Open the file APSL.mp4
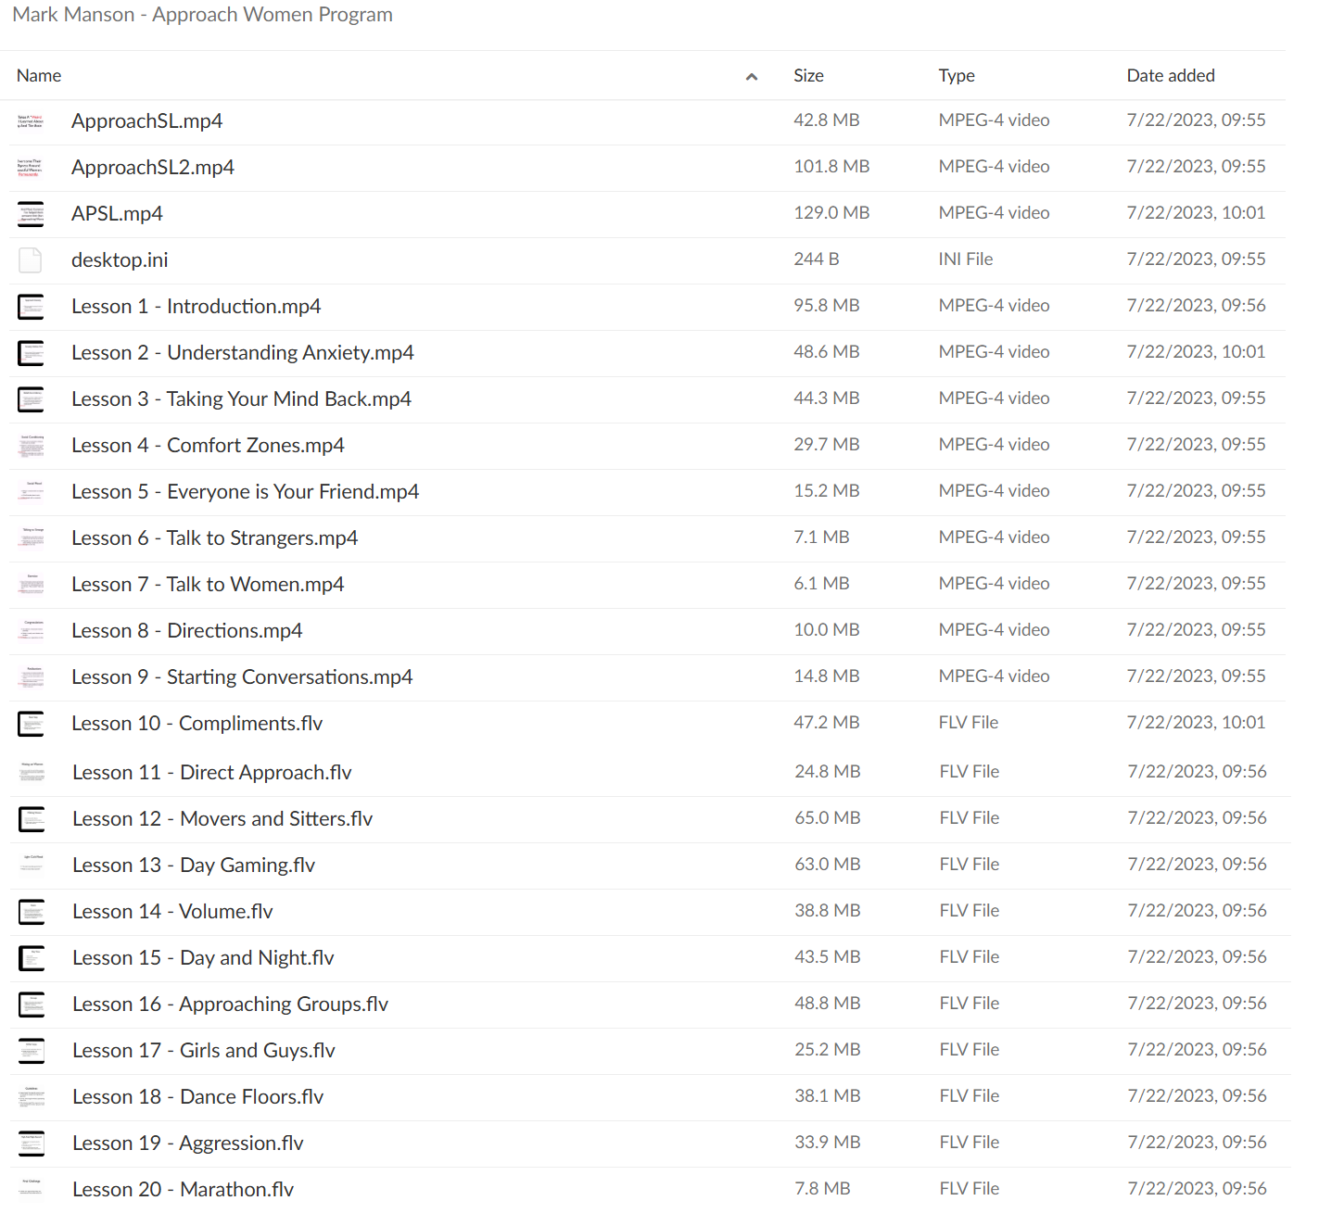The height and width of the screenshot is (1226, 1319). [x=117, y=214]
